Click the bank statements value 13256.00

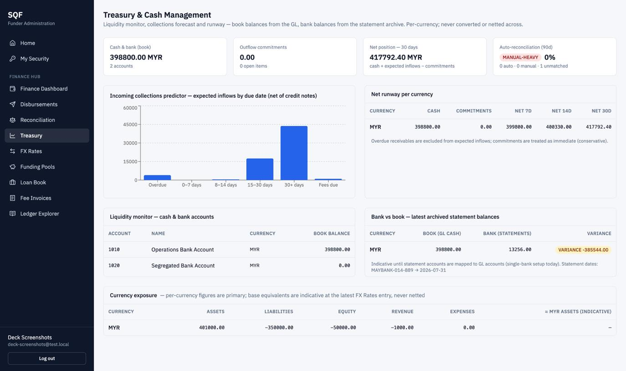pos(520,250)
